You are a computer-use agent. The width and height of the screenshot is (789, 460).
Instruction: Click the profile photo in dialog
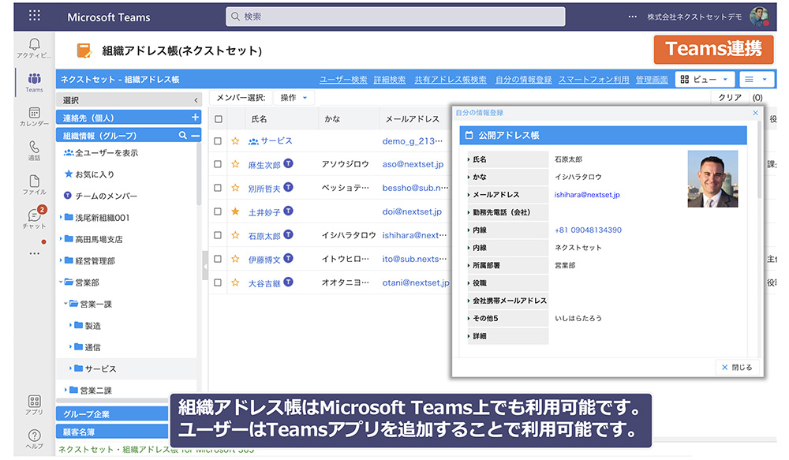coord(712,178)
